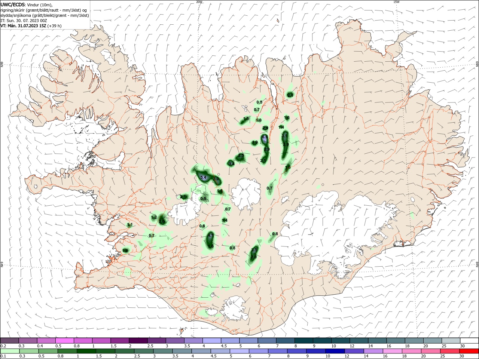Click the white swatch labeled 30 in the top legend row

469,340
